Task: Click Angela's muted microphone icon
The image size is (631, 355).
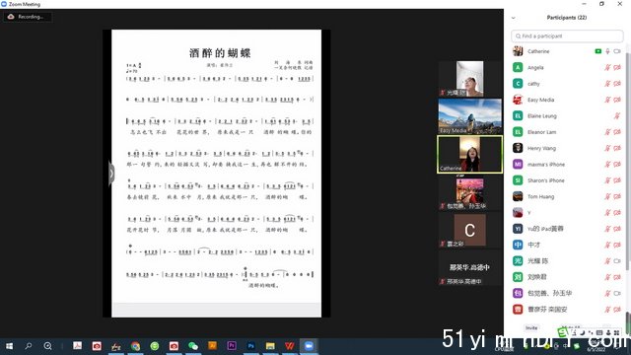Action: [607, 68]
